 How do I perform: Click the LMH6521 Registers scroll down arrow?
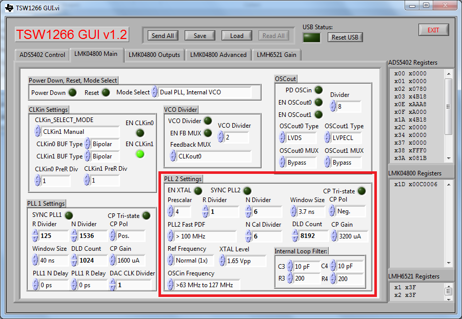pos(449,298)
